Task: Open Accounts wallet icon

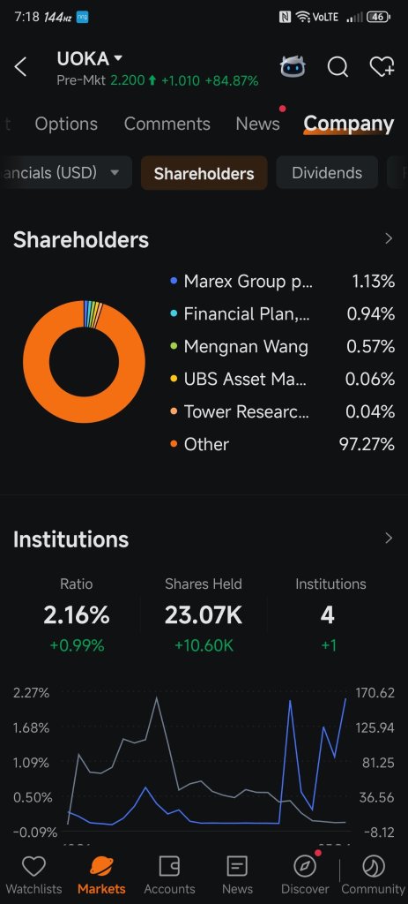Action: pyautogui.click(x=169, y=875)
